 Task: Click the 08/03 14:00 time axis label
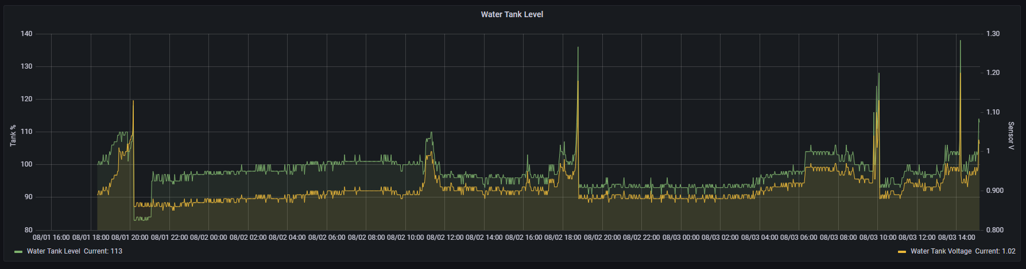click(x=957, y=237)
